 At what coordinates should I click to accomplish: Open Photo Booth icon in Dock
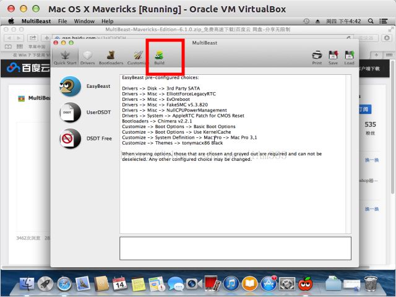tap(212, 283)
